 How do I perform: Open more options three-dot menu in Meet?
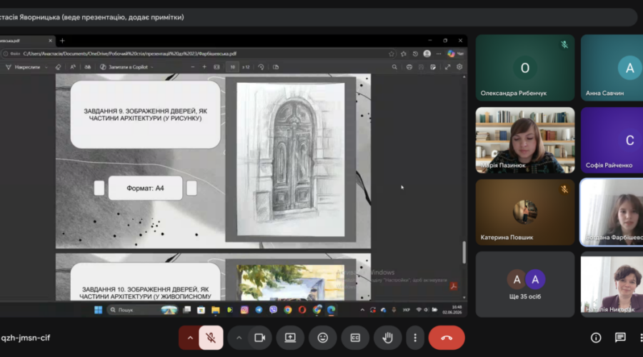coord(415,338)
